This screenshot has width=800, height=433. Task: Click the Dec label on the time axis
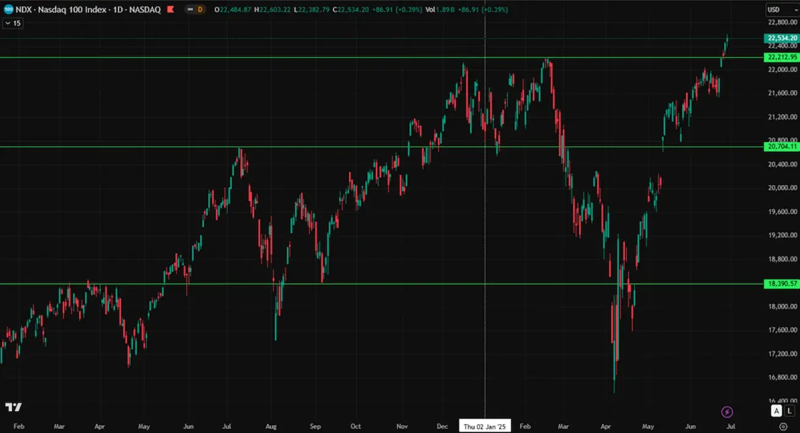tap(443, 426)
